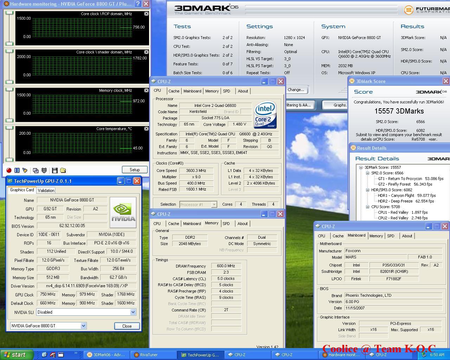Select Graphics Card tab in GPU-Z

click(x=22, y=190)
